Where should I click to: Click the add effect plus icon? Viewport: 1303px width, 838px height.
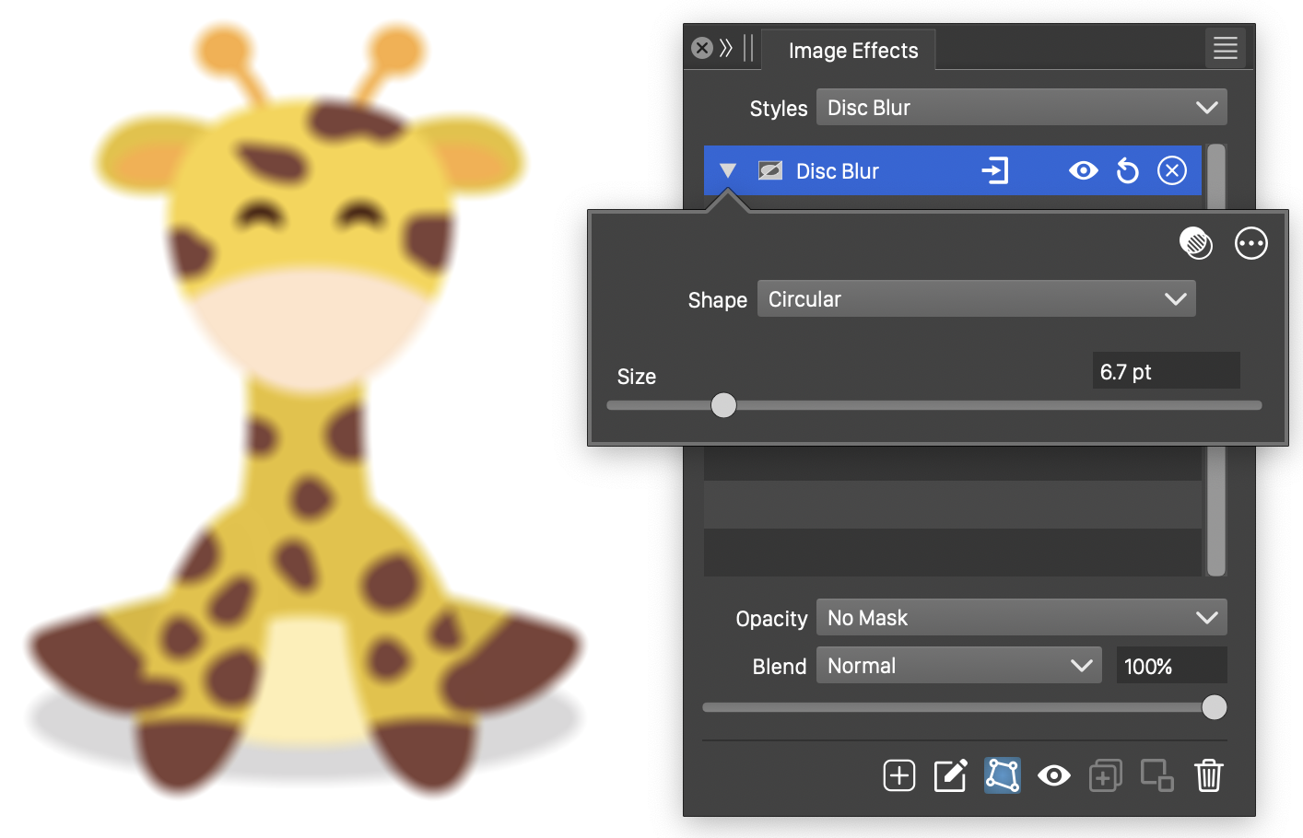pos(898,775)
